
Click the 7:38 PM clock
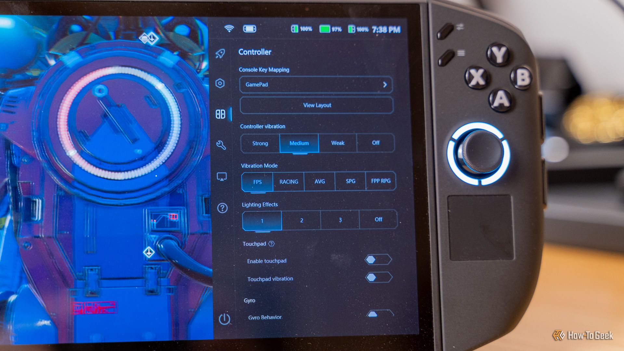[386, 30]
